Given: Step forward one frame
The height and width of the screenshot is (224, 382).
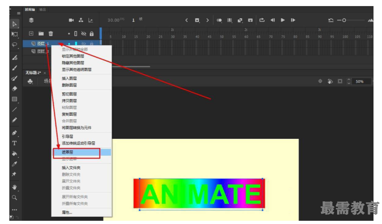Looking at the screenshot, I should click(293, 20).
